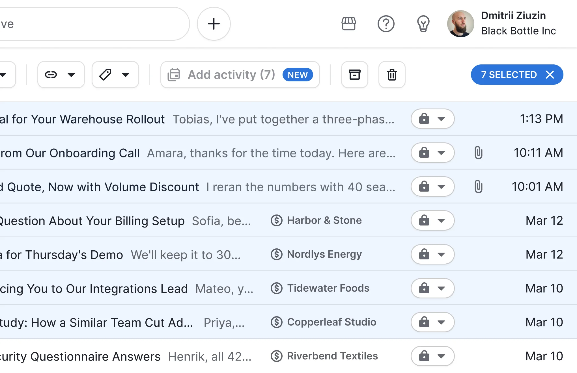Click the Black Bottle Inc company name
This screenshot has height=373, width=577.
518,31
